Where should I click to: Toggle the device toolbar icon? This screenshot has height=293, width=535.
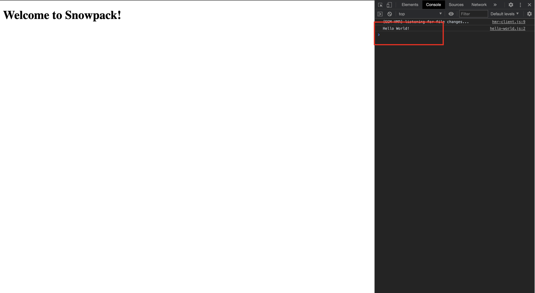click(x=389, y=5)
